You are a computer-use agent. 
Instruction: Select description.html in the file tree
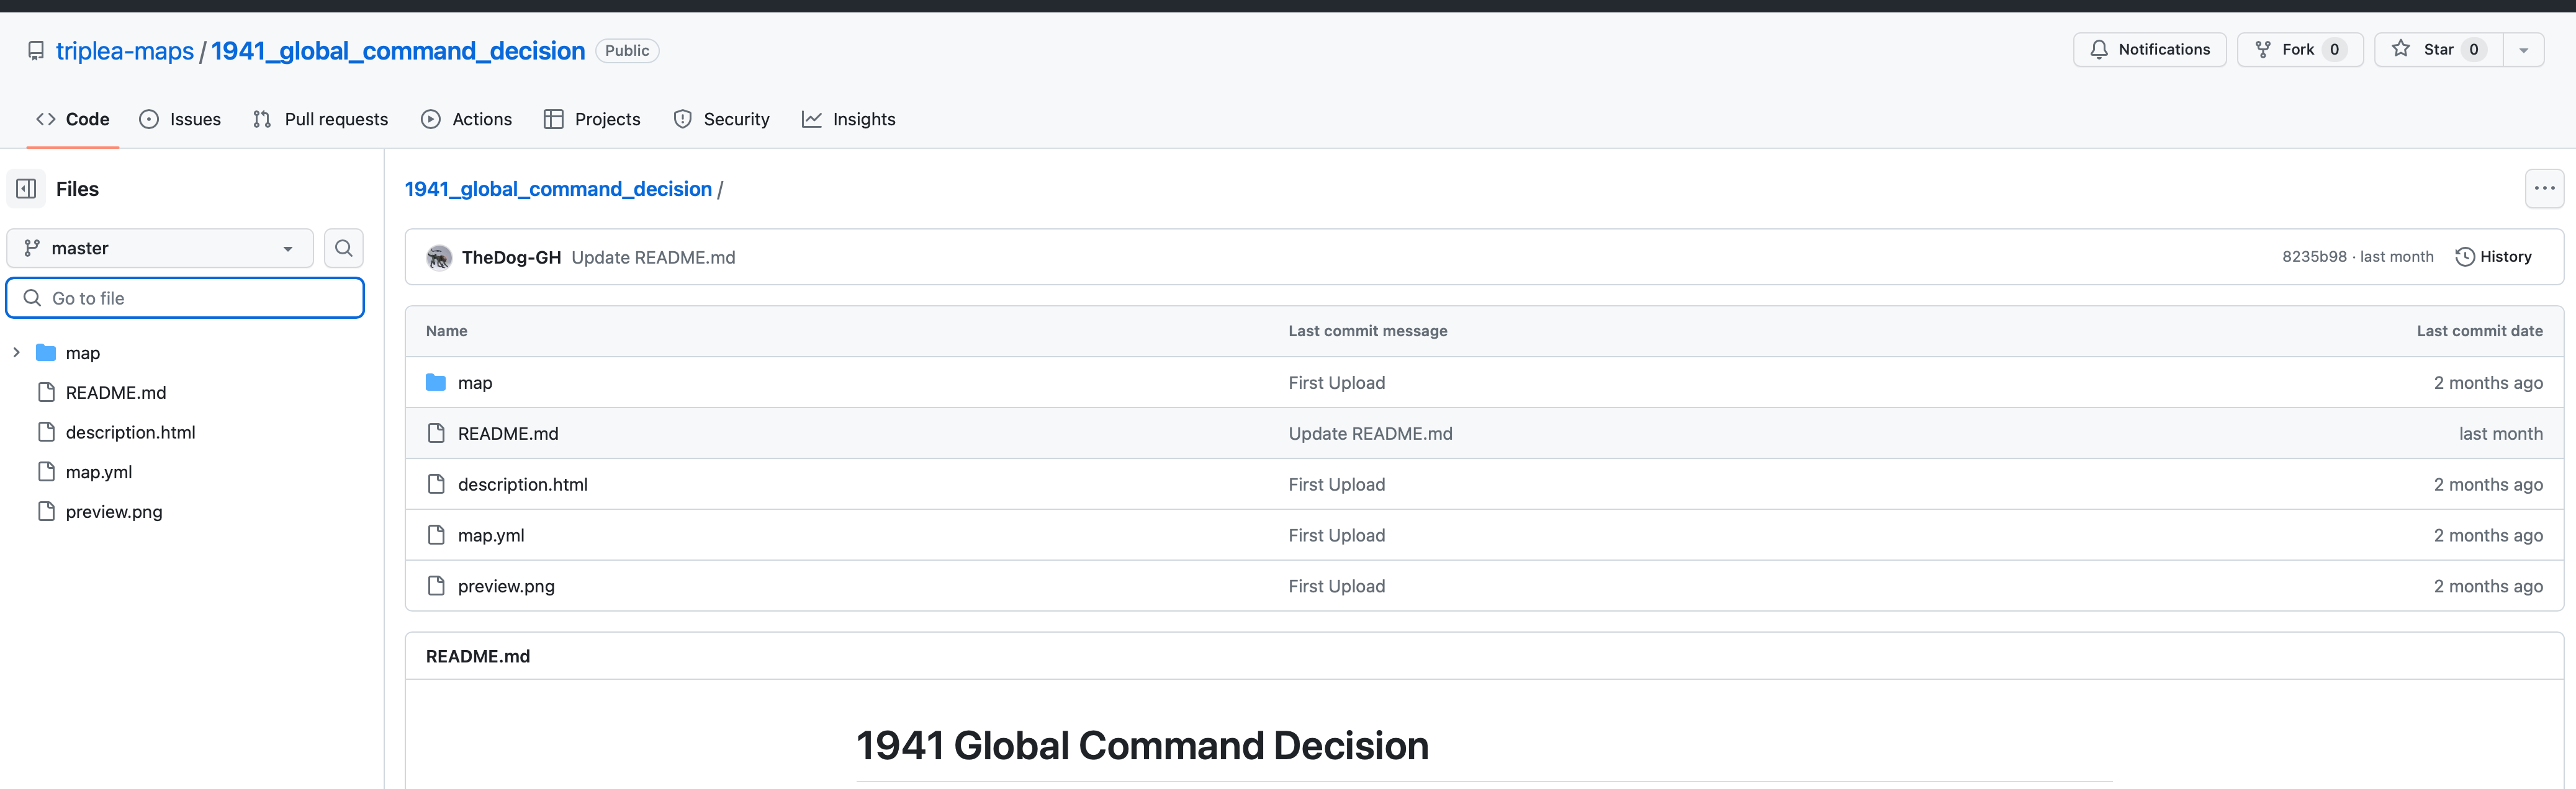(131, 432)
